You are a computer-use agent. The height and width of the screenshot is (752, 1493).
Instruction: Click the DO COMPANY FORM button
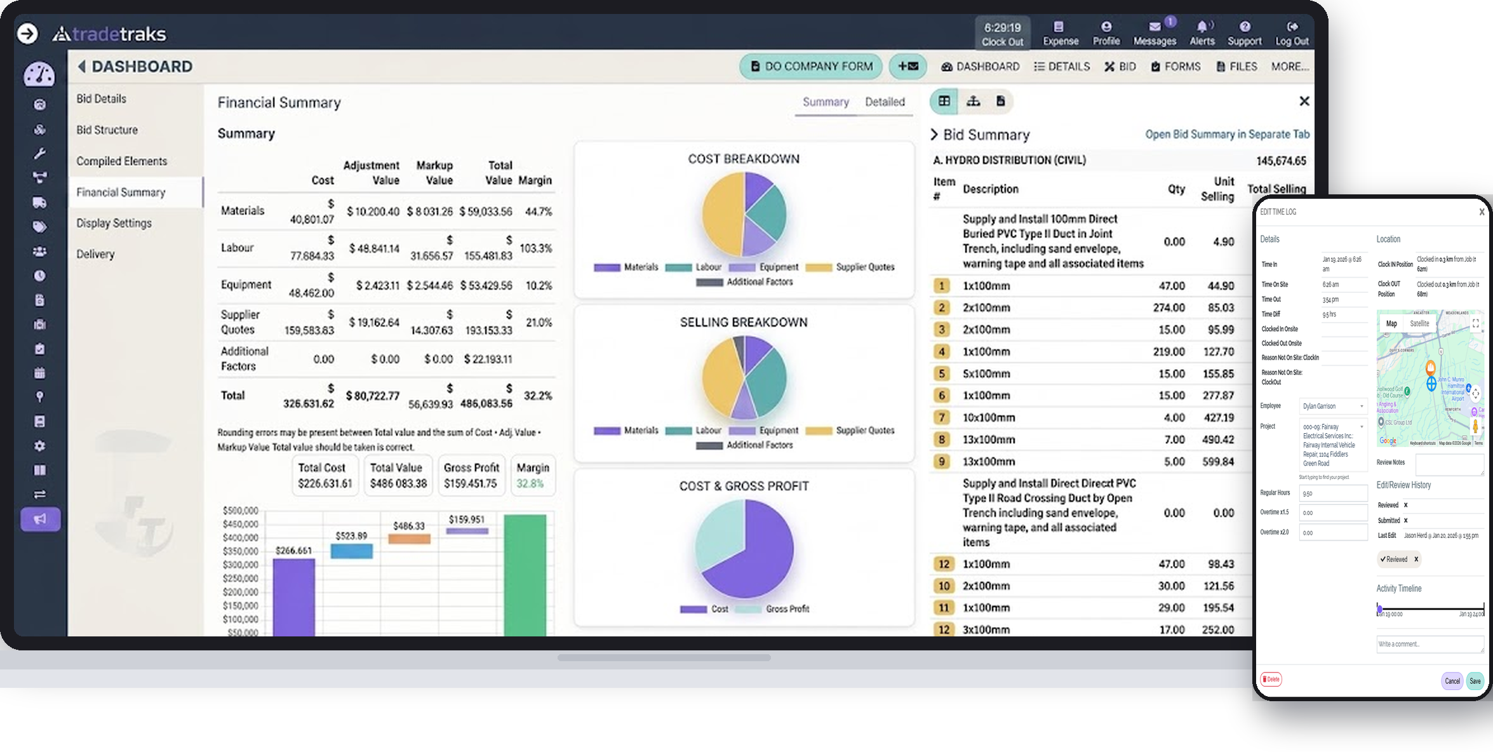[811, 66]
